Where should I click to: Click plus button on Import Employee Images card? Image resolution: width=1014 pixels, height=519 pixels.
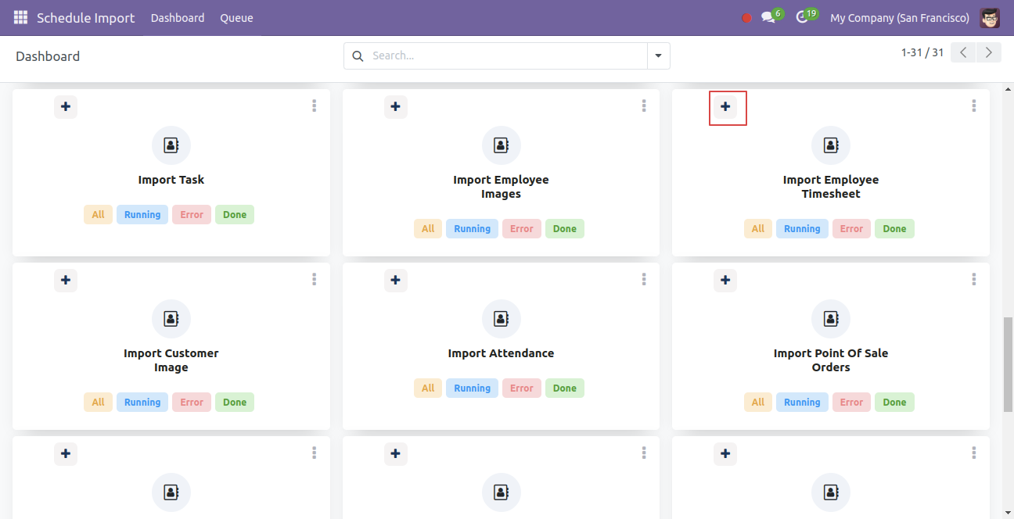pos(396,107)
